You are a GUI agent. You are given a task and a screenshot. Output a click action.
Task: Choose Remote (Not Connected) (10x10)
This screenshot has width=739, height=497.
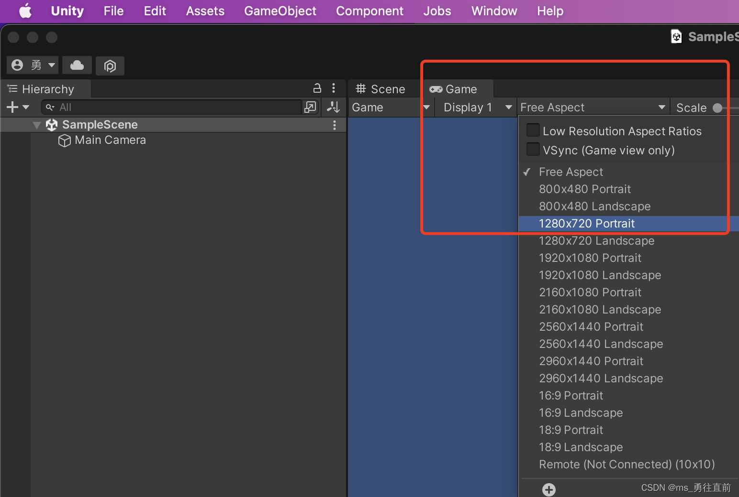pyautogui.click(x=628, y=464)
